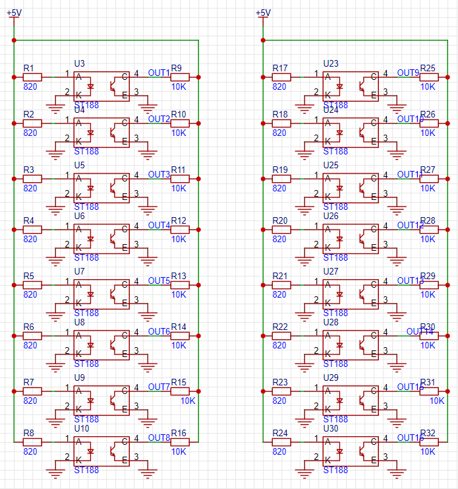
Task: Click the LED diode symbol inside U3
Action: pos(90,86)
